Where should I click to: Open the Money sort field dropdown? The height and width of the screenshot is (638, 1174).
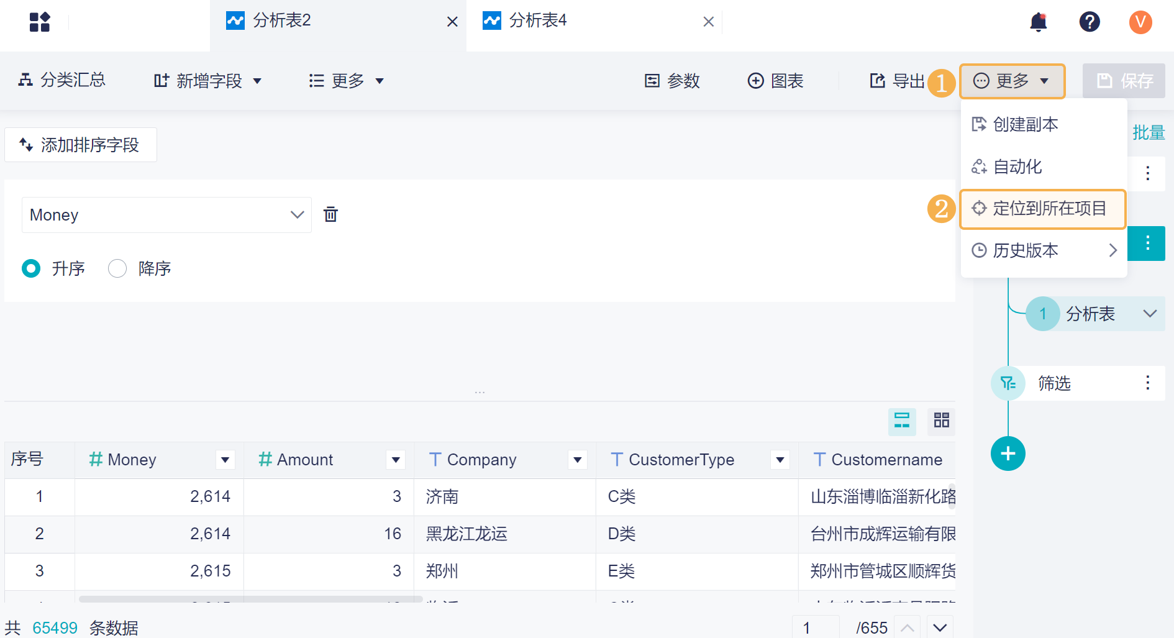tap(166, 215)
